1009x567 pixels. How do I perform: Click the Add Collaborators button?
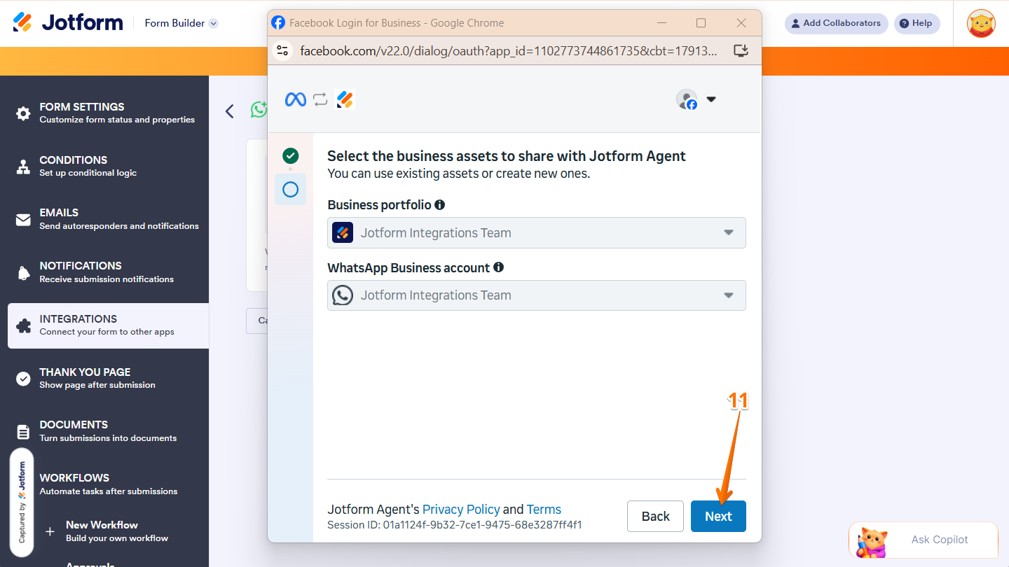point(836,23)
